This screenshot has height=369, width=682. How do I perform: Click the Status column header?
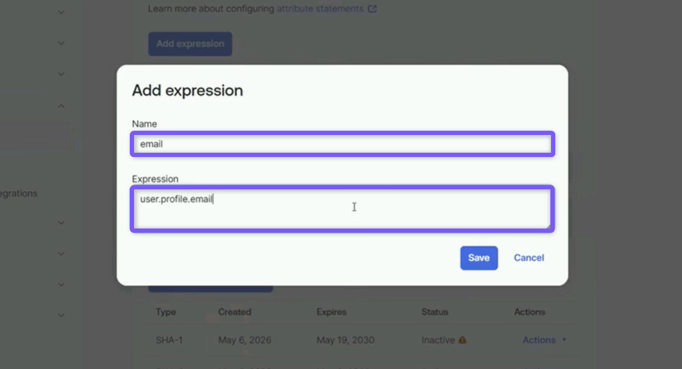point(435,312)
